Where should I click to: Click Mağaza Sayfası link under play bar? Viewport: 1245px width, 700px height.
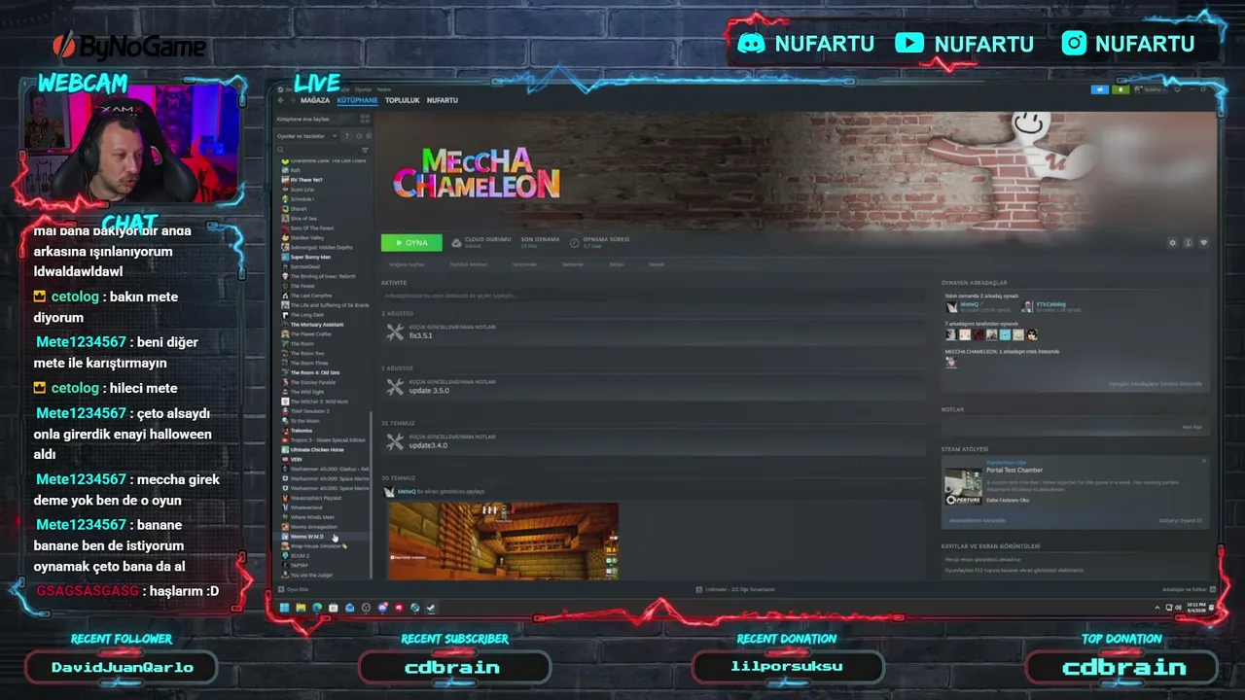(407, 264)
